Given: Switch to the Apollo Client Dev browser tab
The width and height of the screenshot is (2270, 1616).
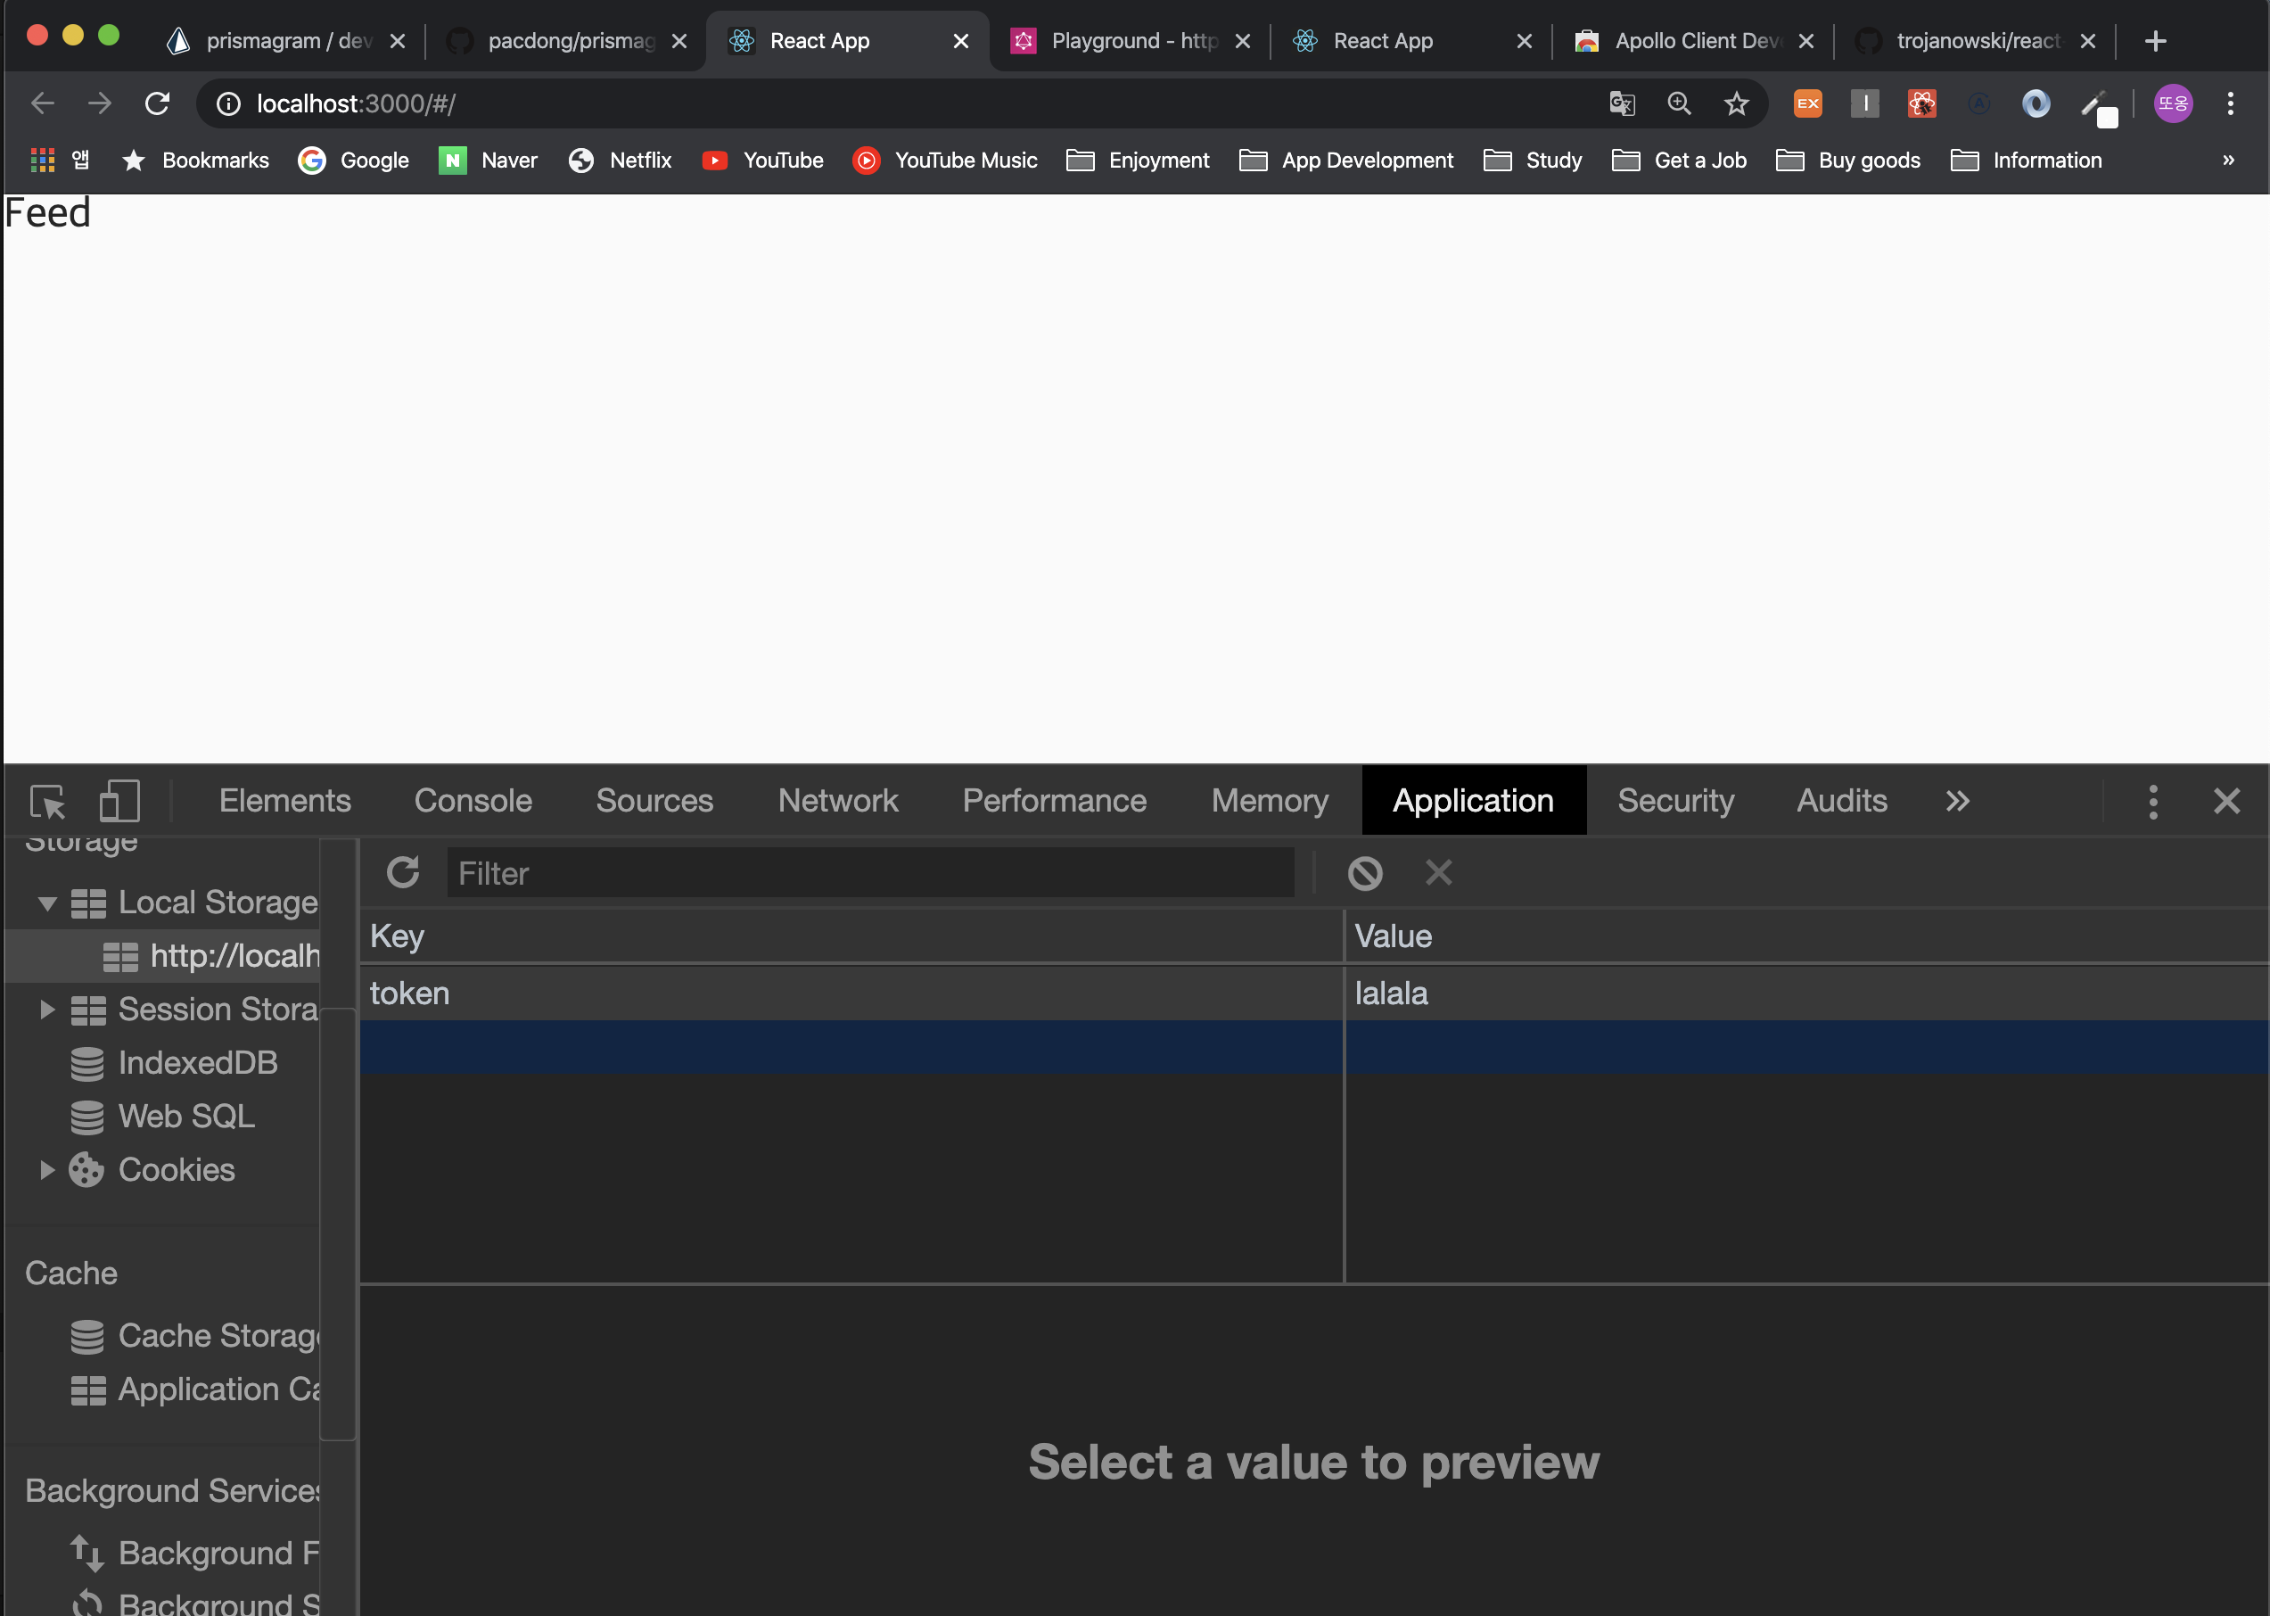Looking at the screenshot, I should (1692, 41).
